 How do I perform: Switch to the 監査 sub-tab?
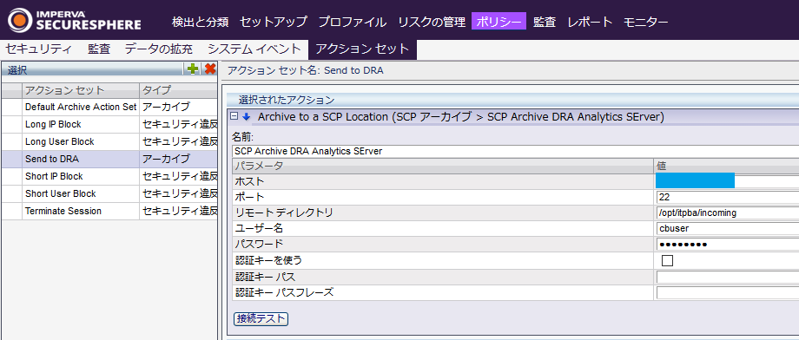point(99,49)
